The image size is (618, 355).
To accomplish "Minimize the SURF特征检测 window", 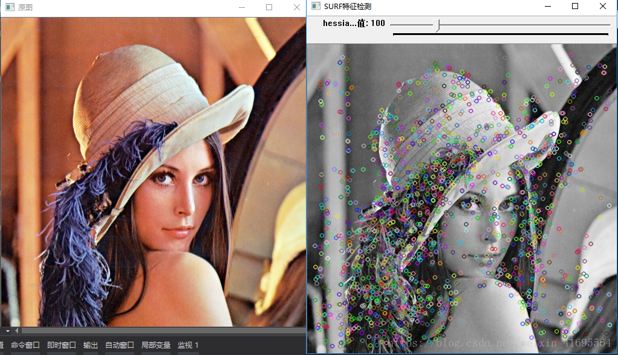I will tap(548, 6).
